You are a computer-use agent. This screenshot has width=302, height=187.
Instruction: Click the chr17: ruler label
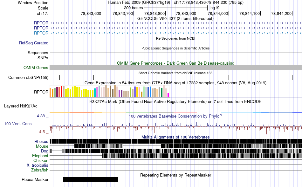tap(42, 13)
